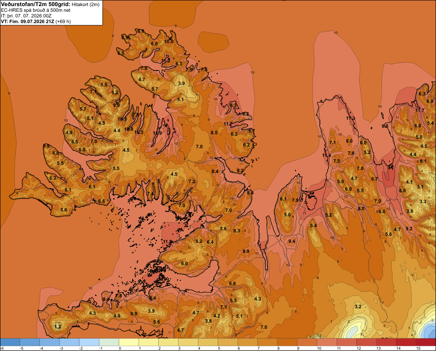436x351 pixels.
Task: Select the '3.3' temperature value
Action: 422,201
